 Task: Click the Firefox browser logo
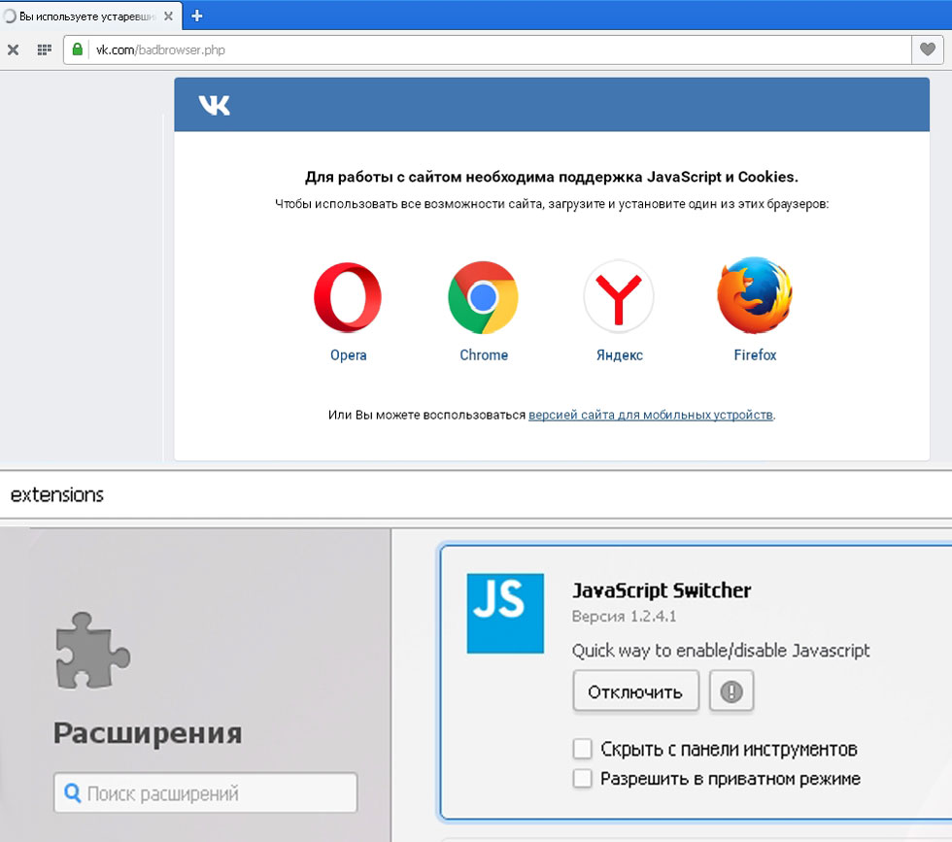click(755, 295)
